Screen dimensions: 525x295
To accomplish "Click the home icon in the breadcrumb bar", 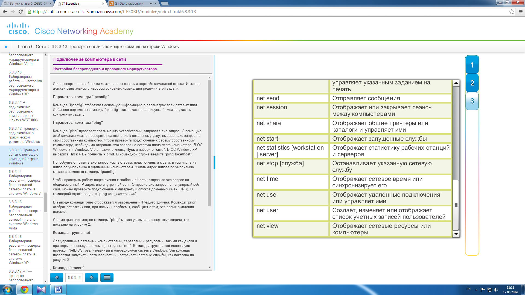I will pos(6,47).
